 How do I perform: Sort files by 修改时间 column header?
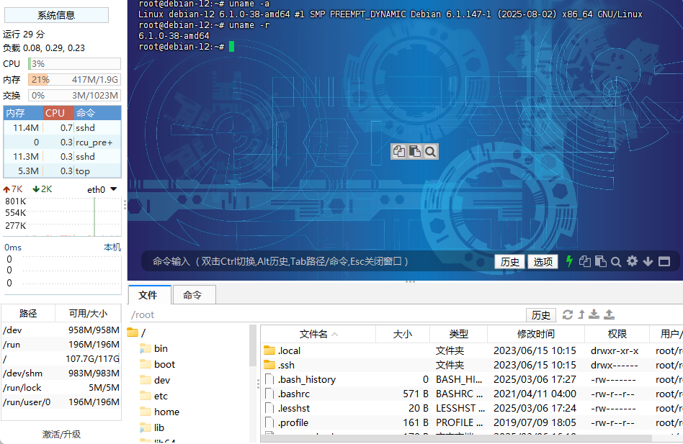click(535, 334)
